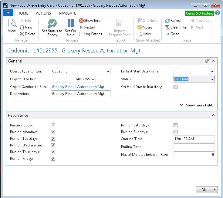Open Notes from Show Attached group
Viewport: 223px width, 198px height.
coord(140,27)
